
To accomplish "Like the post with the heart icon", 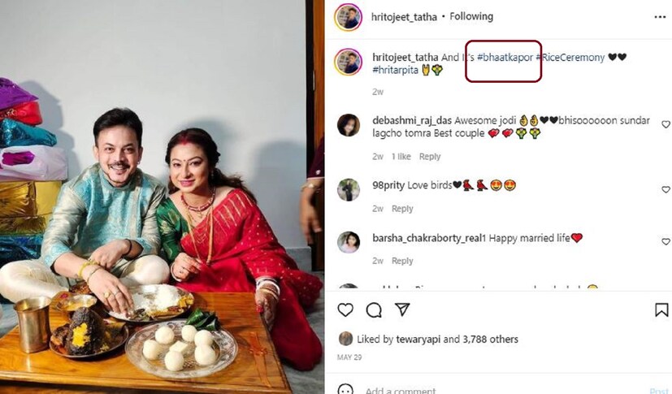I will (x=345, y=310).
